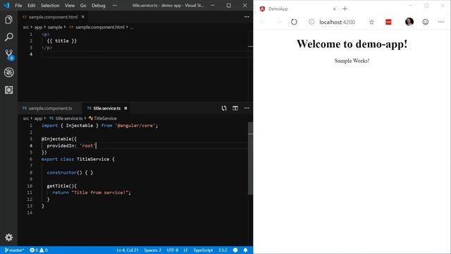
Task: Add page to favorites with star icon
Action: (x=371, y=22)
